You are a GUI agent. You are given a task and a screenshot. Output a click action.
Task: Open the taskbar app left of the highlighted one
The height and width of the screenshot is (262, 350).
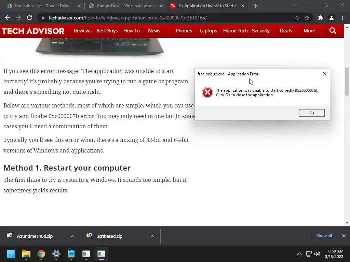click(x=86, y=254)
